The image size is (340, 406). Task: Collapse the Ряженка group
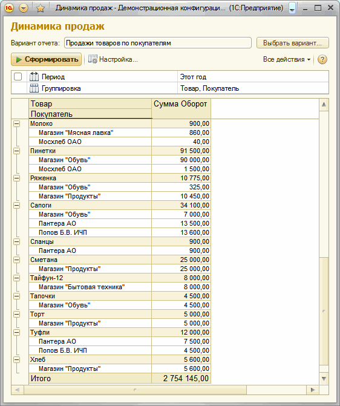(x=16, y=178)
